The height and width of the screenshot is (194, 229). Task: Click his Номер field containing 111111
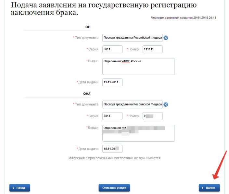click(153, 49)
